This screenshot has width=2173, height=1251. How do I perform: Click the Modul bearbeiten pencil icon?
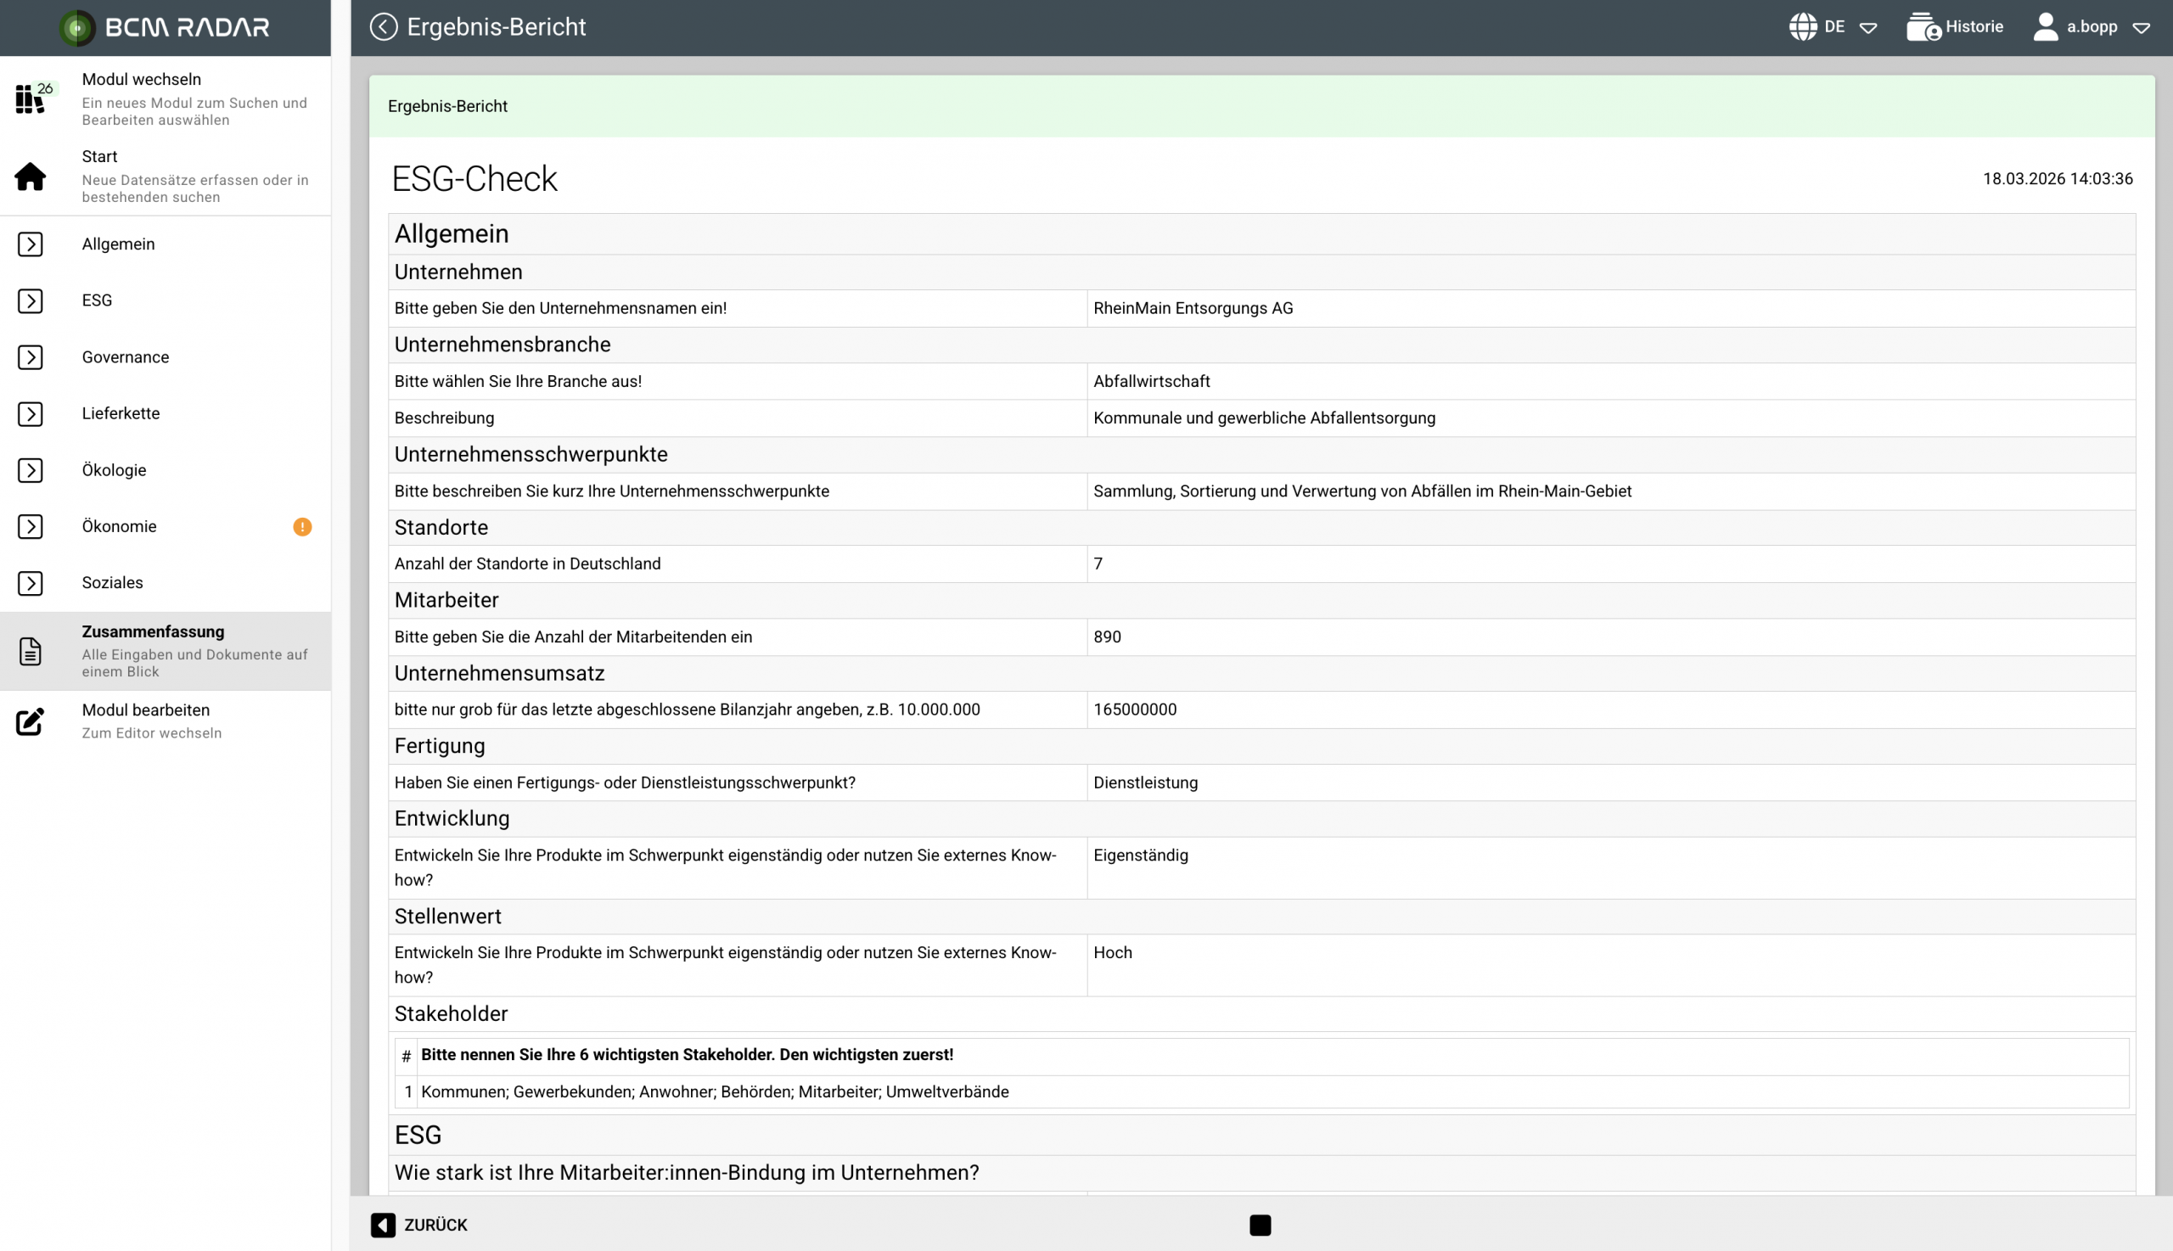point(30,721)
